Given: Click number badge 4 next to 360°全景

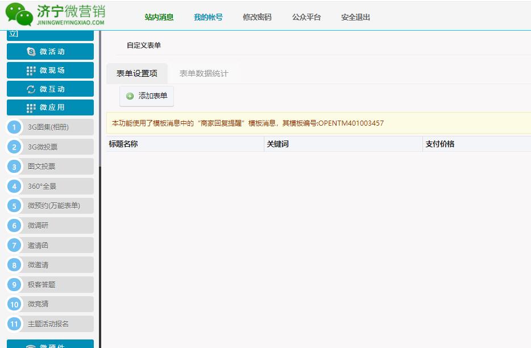Looking at the screenshot, I should [14, 187].
